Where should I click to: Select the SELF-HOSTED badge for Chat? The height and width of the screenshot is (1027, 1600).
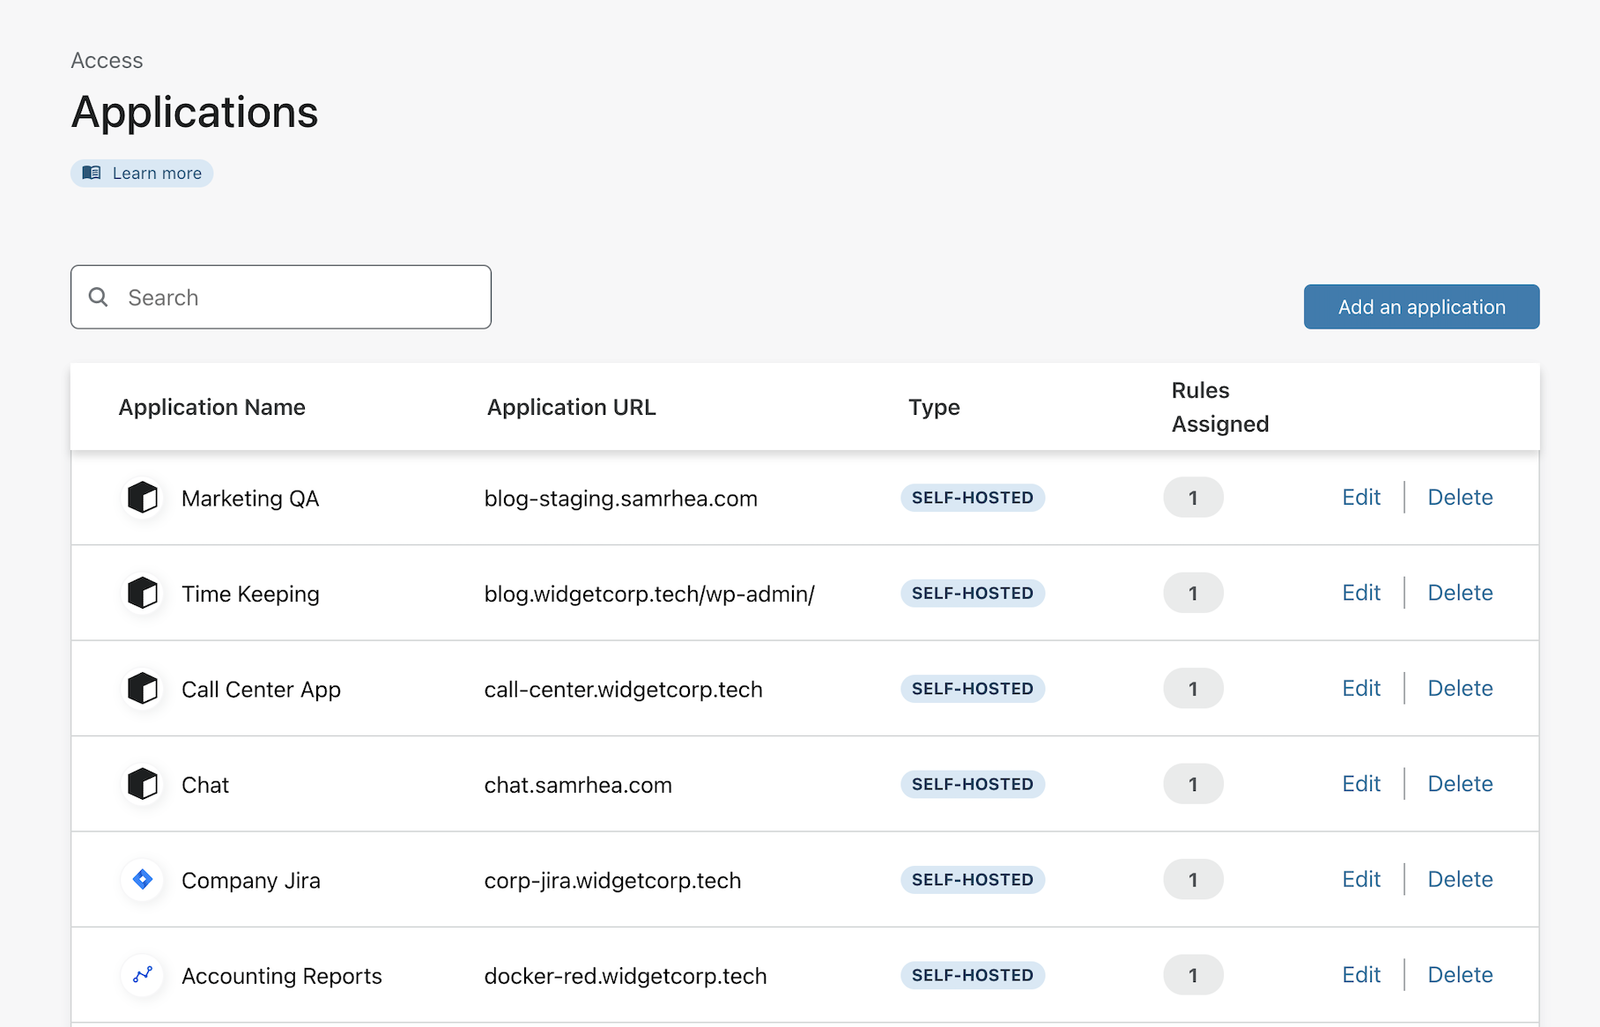972,784
